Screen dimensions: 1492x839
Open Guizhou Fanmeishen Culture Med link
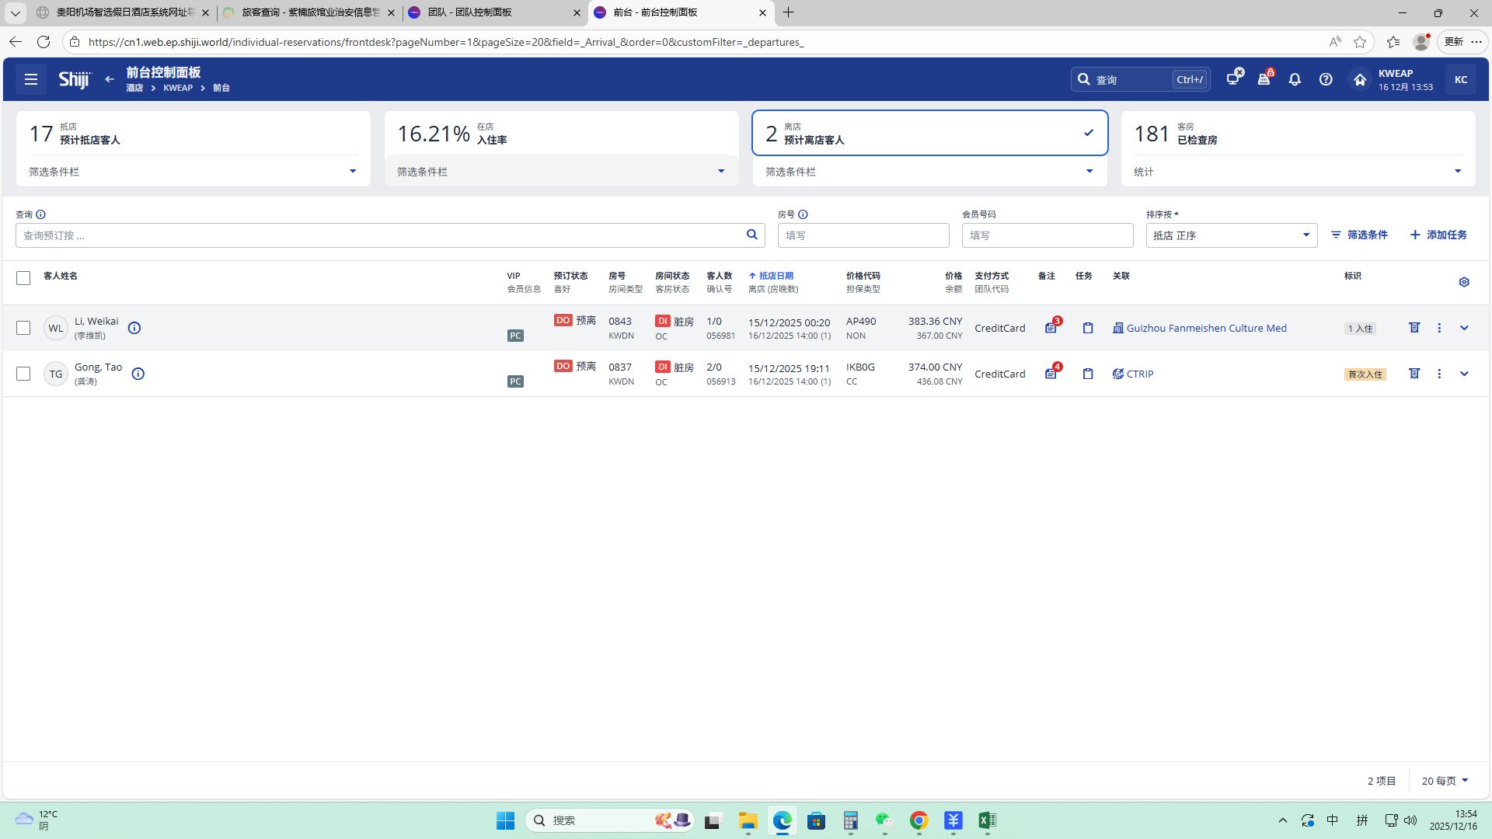click(x=1206, y=328)
